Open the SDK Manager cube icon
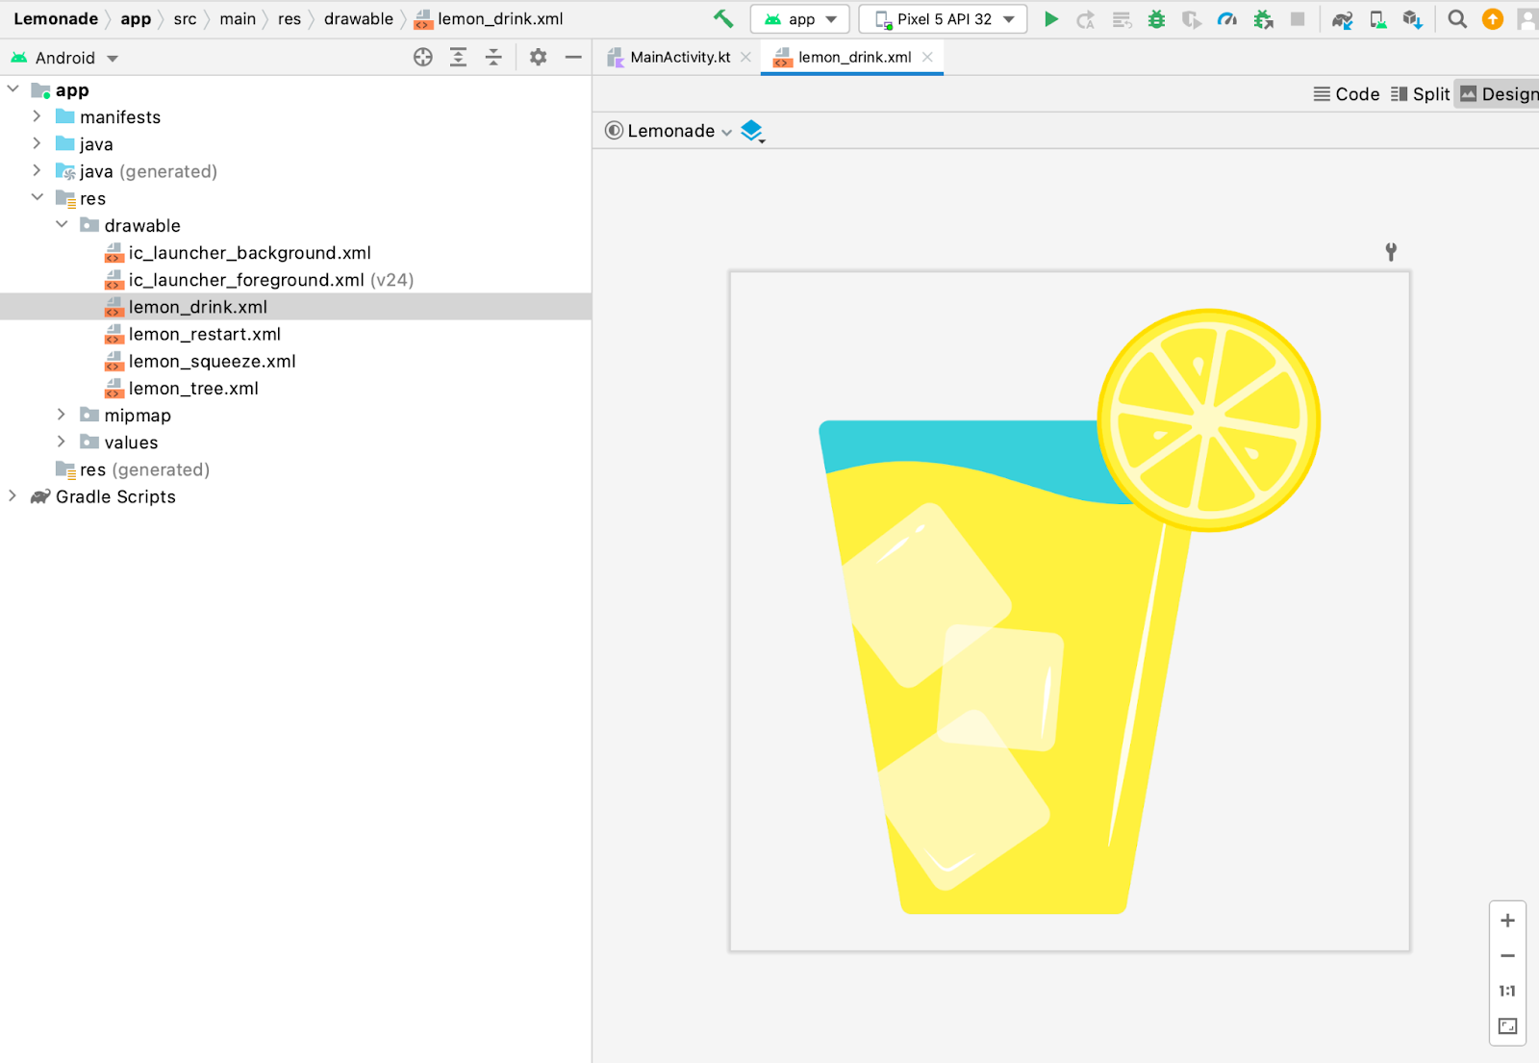 tap(1412, 19)
